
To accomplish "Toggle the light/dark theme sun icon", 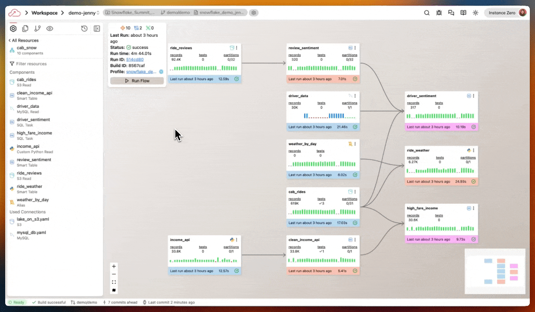I will [476, 13].
